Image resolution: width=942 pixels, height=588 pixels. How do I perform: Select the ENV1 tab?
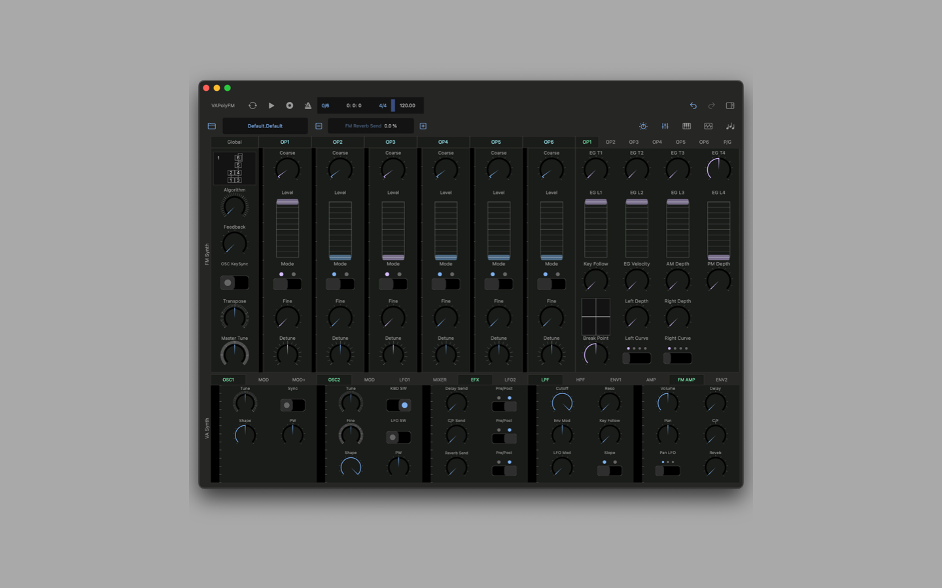(616, 380)
